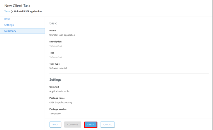Click the Basic section heading in summary
The width and height of the screenshot is (213, 130).
(x=53, y=23)
